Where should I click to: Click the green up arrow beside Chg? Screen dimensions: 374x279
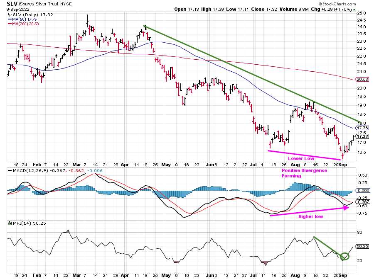click(x=354, y=10)
